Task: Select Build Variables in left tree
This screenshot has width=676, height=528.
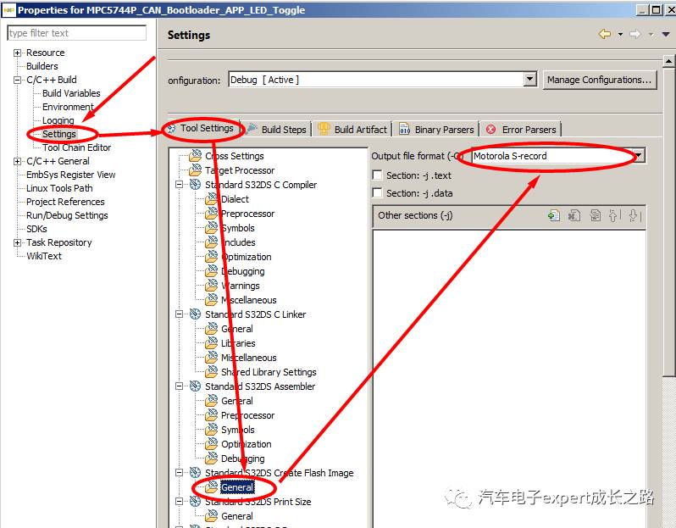Action: tap(71, 93)
